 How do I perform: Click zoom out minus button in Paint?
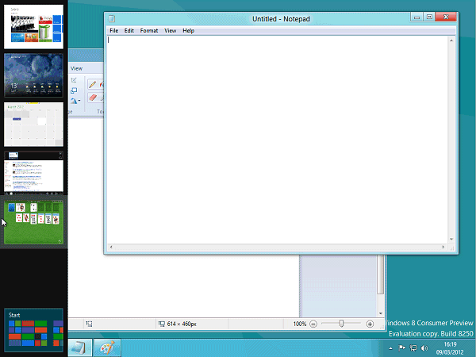coord(313,324)
